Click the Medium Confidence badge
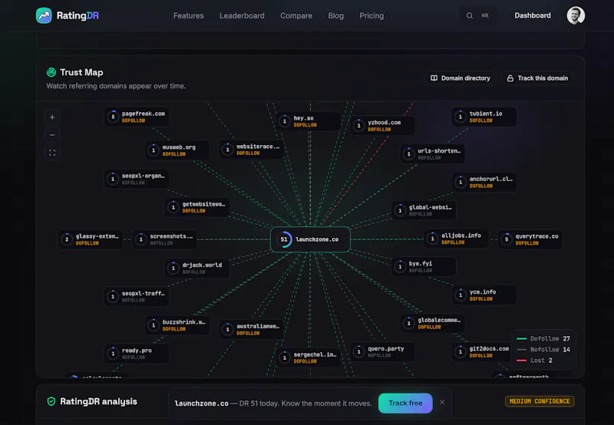The height and width of the screenshot is (425, 614). coord(540,401)
